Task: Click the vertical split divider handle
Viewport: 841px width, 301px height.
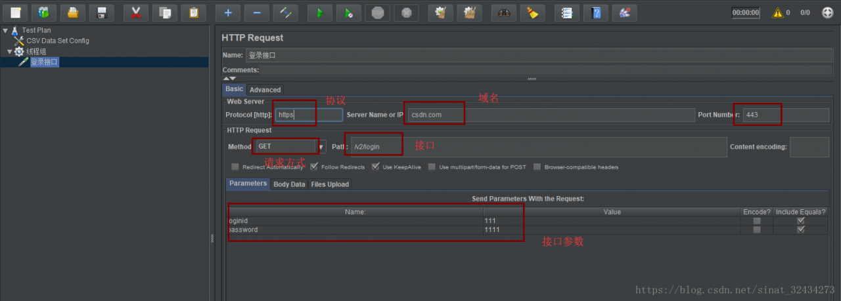Action: [x=212, y=240]
